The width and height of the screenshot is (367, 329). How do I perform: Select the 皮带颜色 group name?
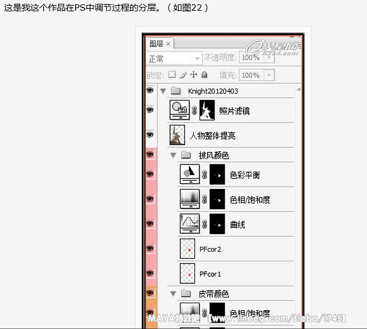coord(214,294)
